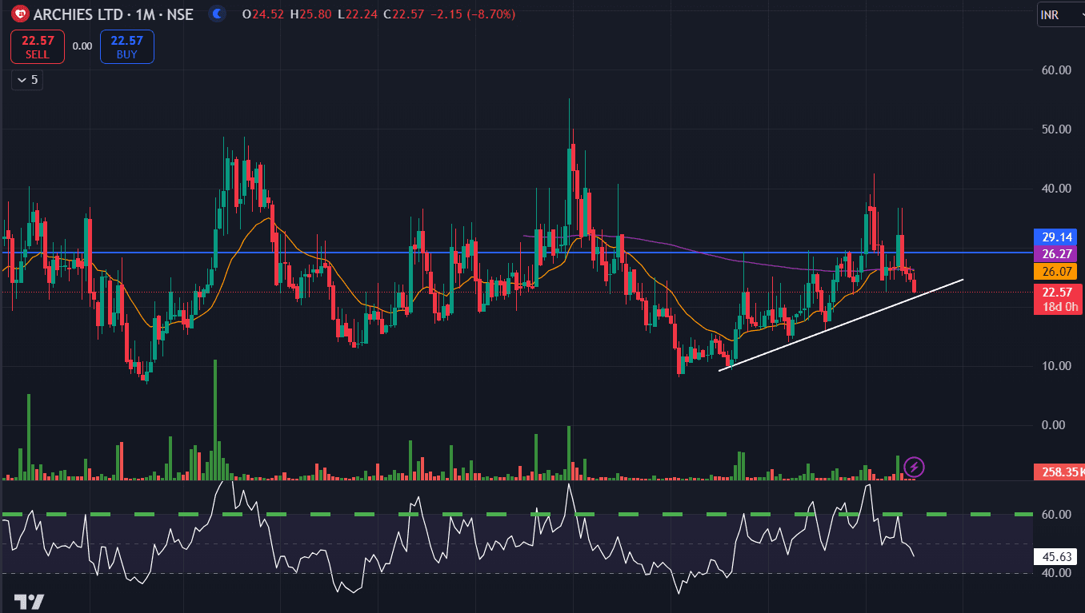Click the 10.00 price scale label
The image size is (1085, 613).
[1056, 366]
